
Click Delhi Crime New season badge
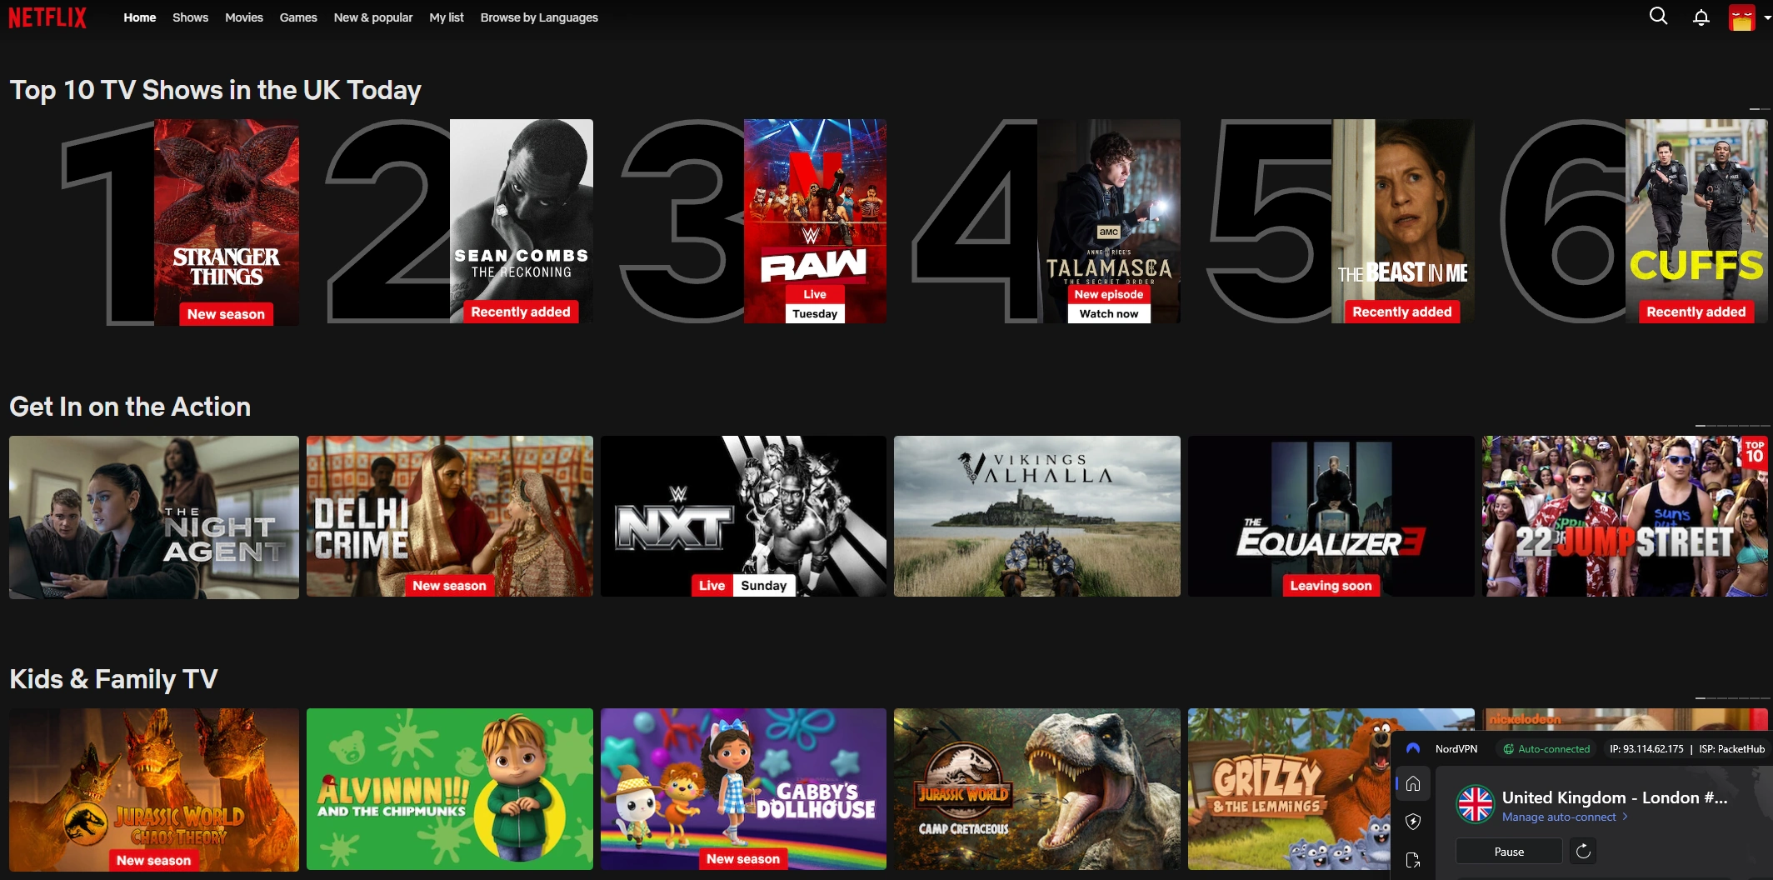point(449,586)
